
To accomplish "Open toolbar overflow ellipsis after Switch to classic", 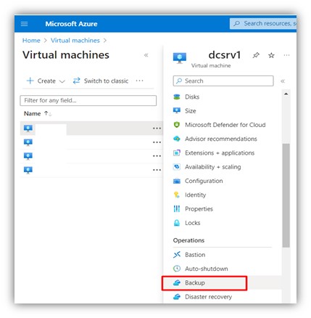I will click(x=139, y=81).
